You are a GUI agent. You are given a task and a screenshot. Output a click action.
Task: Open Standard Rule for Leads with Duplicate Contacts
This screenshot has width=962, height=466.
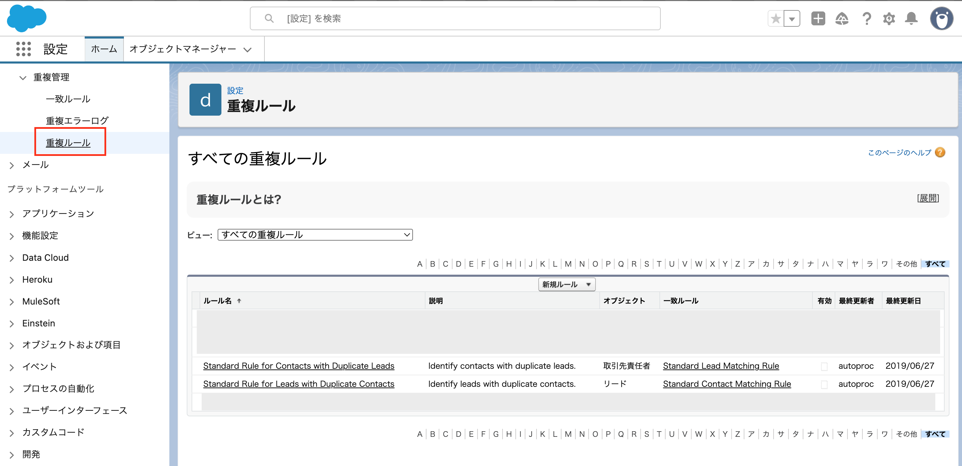click(x=298, y=384)
